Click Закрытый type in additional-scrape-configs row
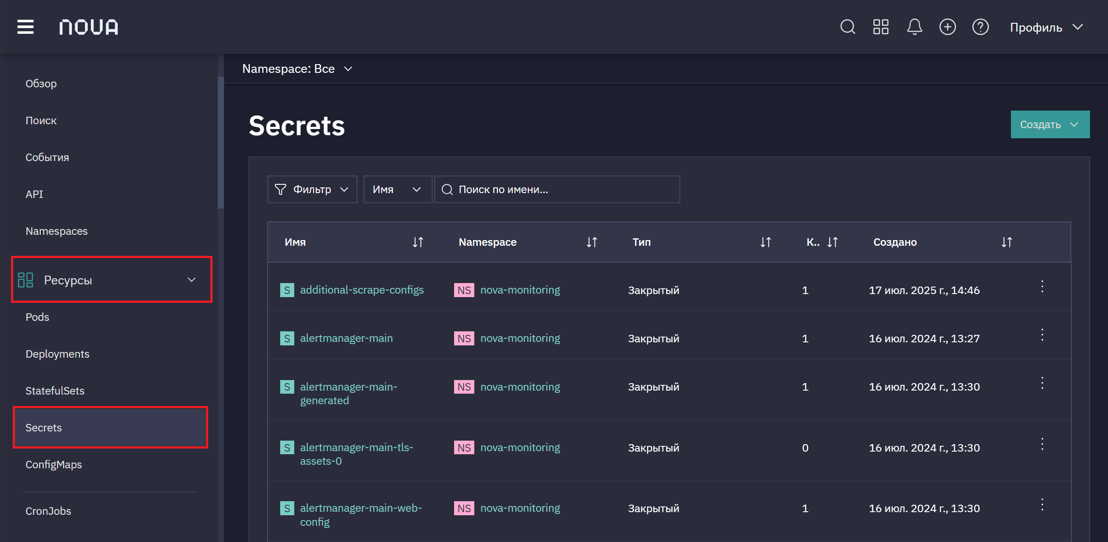The width and height of the screenshot is (1108, 542). [x=653, y=290]
